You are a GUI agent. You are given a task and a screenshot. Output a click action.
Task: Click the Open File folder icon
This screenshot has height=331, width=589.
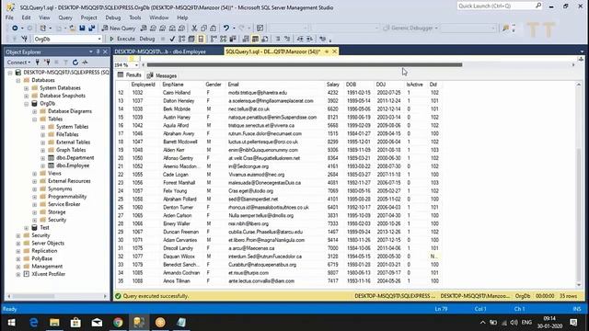73,29
